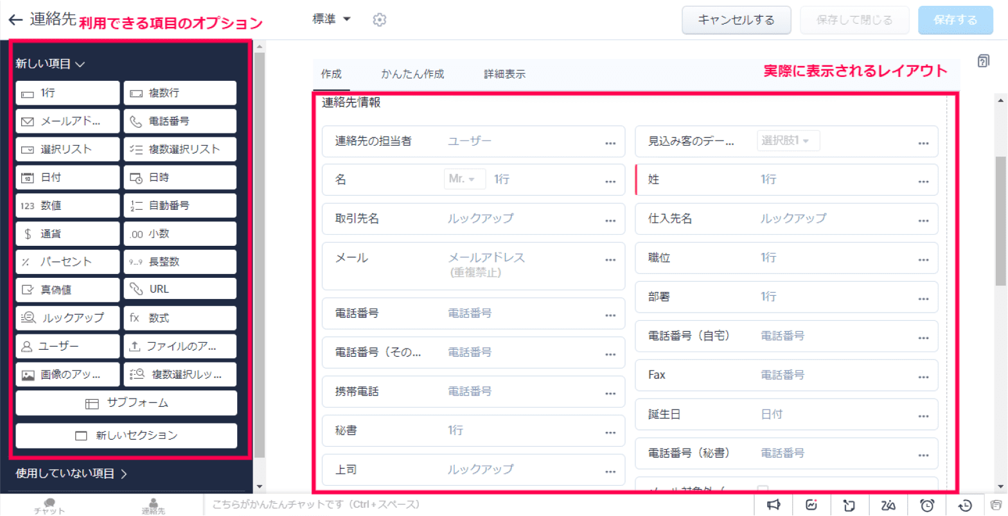The image size is (1008, 516).
Task: Select the ユーザー user field type
Action: [67, 346]
